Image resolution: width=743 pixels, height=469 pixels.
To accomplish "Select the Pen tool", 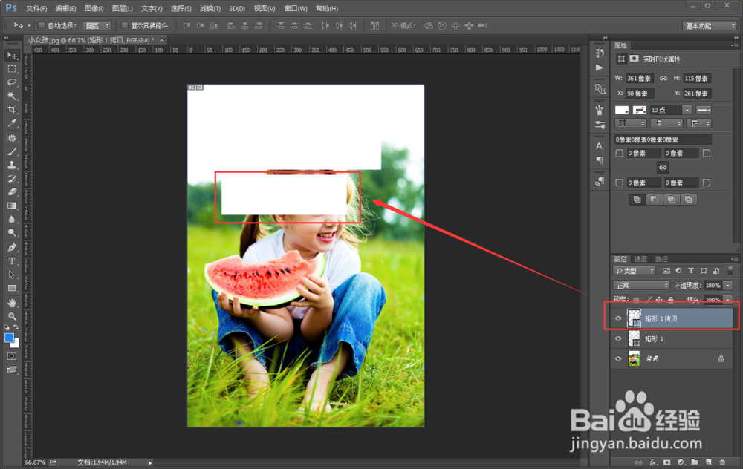I will [x=12, y=247].
